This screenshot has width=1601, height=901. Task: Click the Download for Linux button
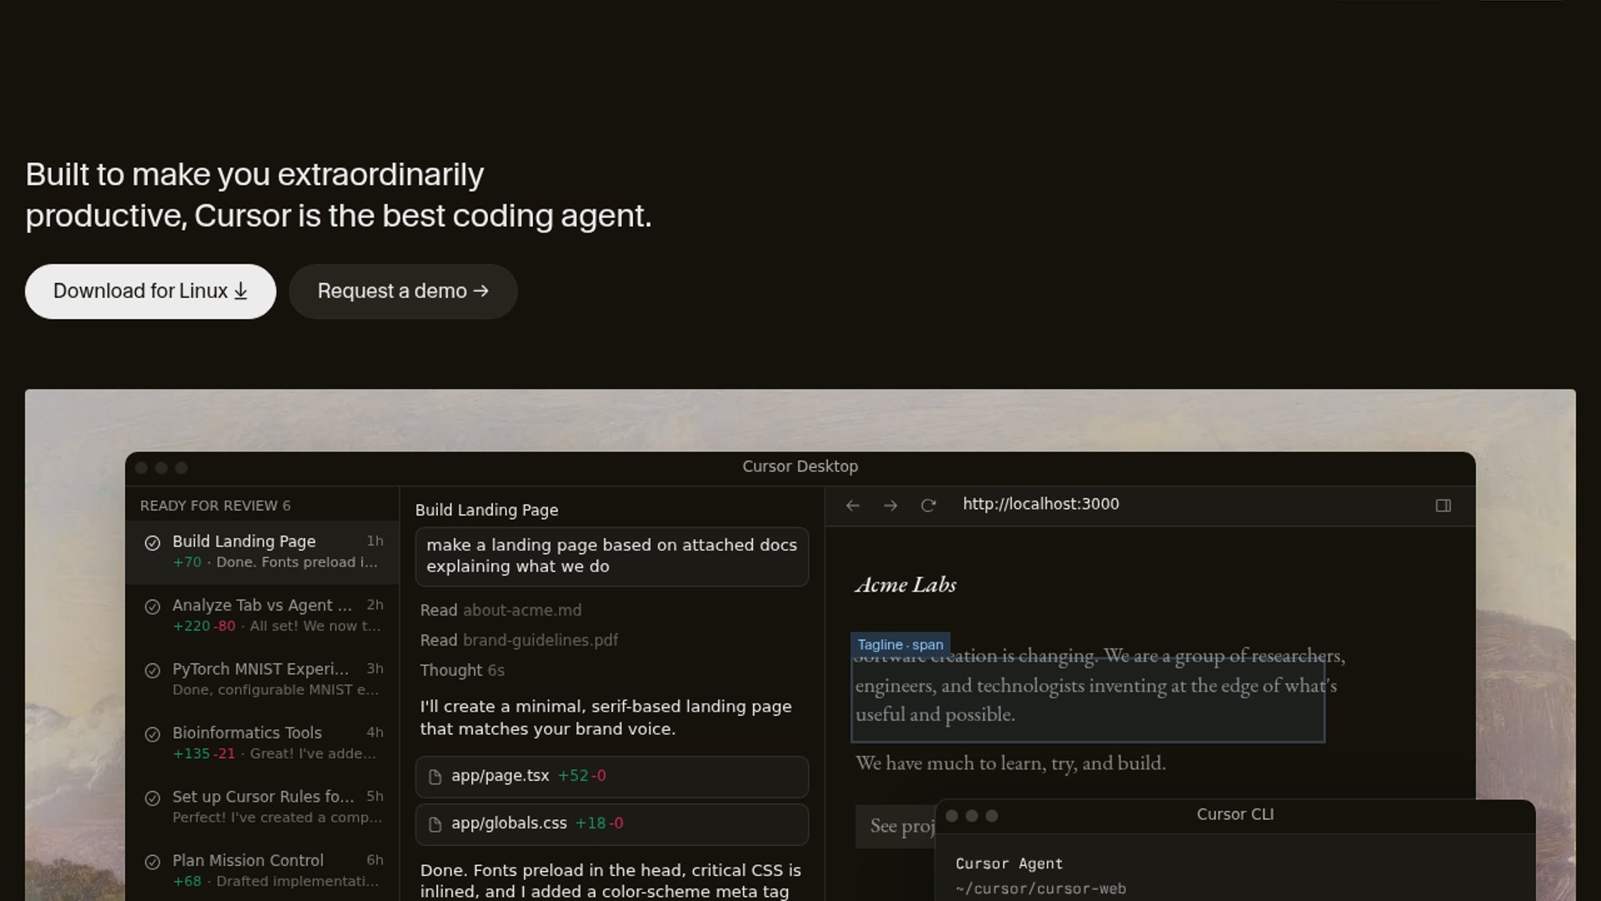[x=150, y=291]
